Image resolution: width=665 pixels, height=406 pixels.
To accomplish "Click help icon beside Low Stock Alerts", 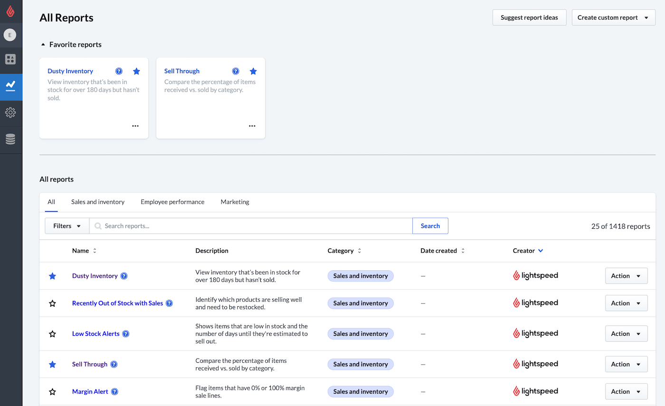I will click(x=126, y=334).
